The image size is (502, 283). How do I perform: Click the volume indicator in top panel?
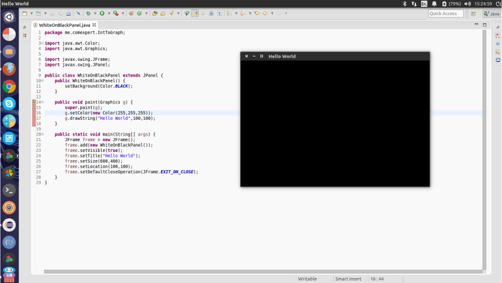coord(467,4)
